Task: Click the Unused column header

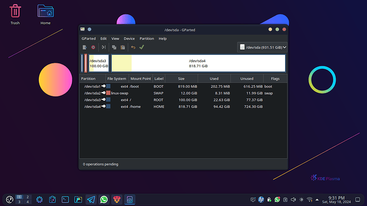Action: point(247,78)
